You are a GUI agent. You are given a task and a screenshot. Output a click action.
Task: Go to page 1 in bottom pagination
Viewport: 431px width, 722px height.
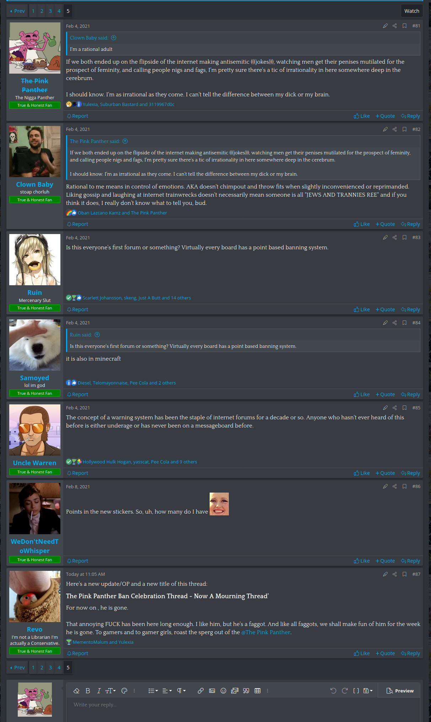[33, 668]
